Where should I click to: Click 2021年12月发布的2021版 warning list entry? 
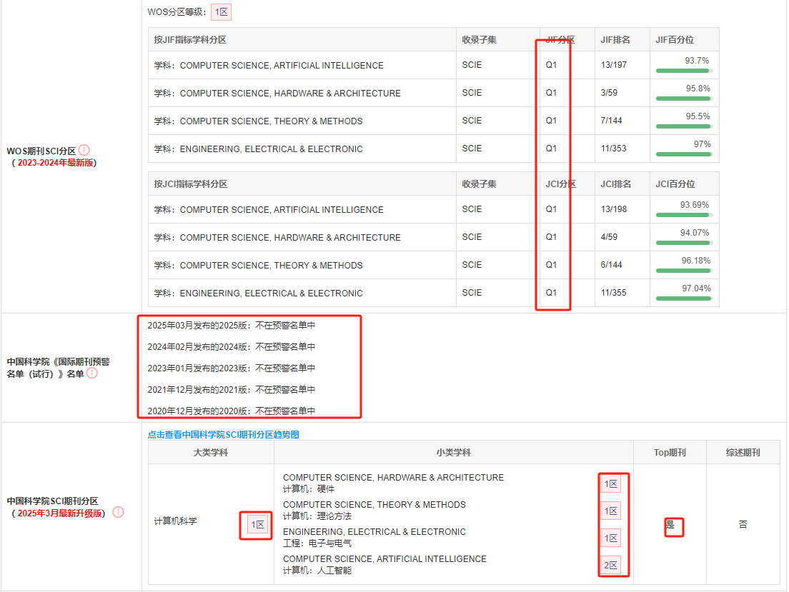click(x=232, y=390)
